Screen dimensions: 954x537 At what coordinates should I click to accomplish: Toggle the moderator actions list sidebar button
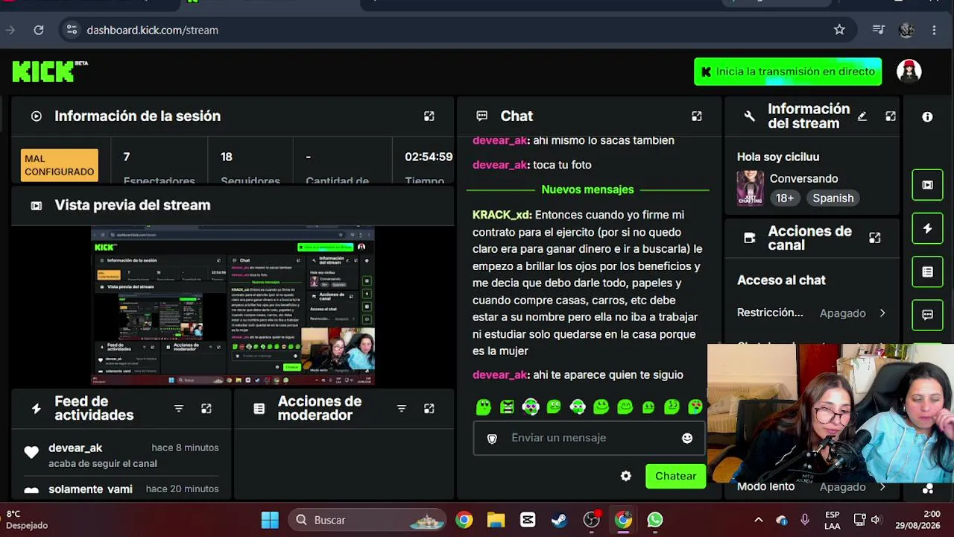(927, 272)
